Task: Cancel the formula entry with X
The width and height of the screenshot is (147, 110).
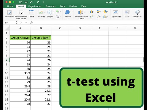Action: pos(21,23)
